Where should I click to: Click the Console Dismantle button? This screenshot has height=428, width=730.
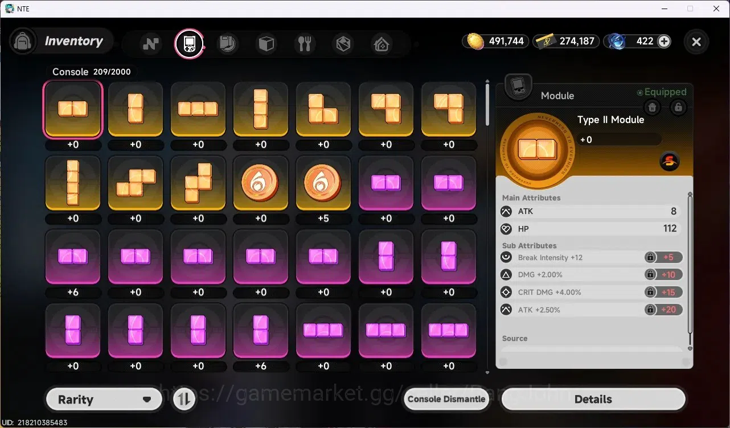coord(447,399)
